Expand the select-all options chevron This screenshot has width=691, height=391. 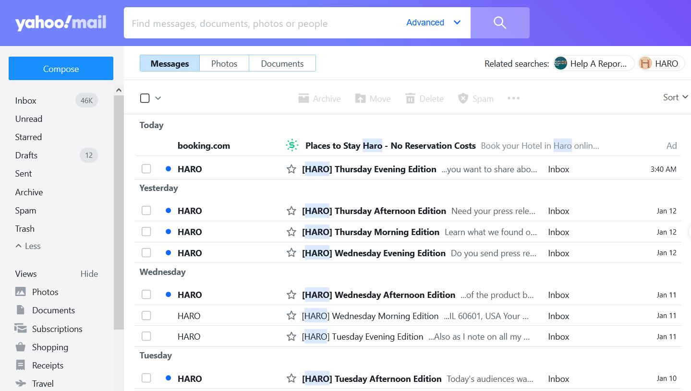pyautogui.click(x=158, y=98)
